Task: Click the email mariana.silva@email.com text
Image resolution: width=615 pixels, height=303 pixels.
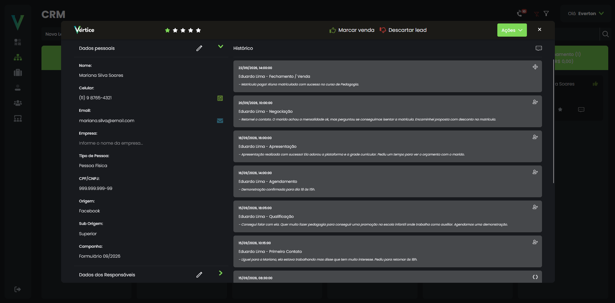Action: [107, 121]
